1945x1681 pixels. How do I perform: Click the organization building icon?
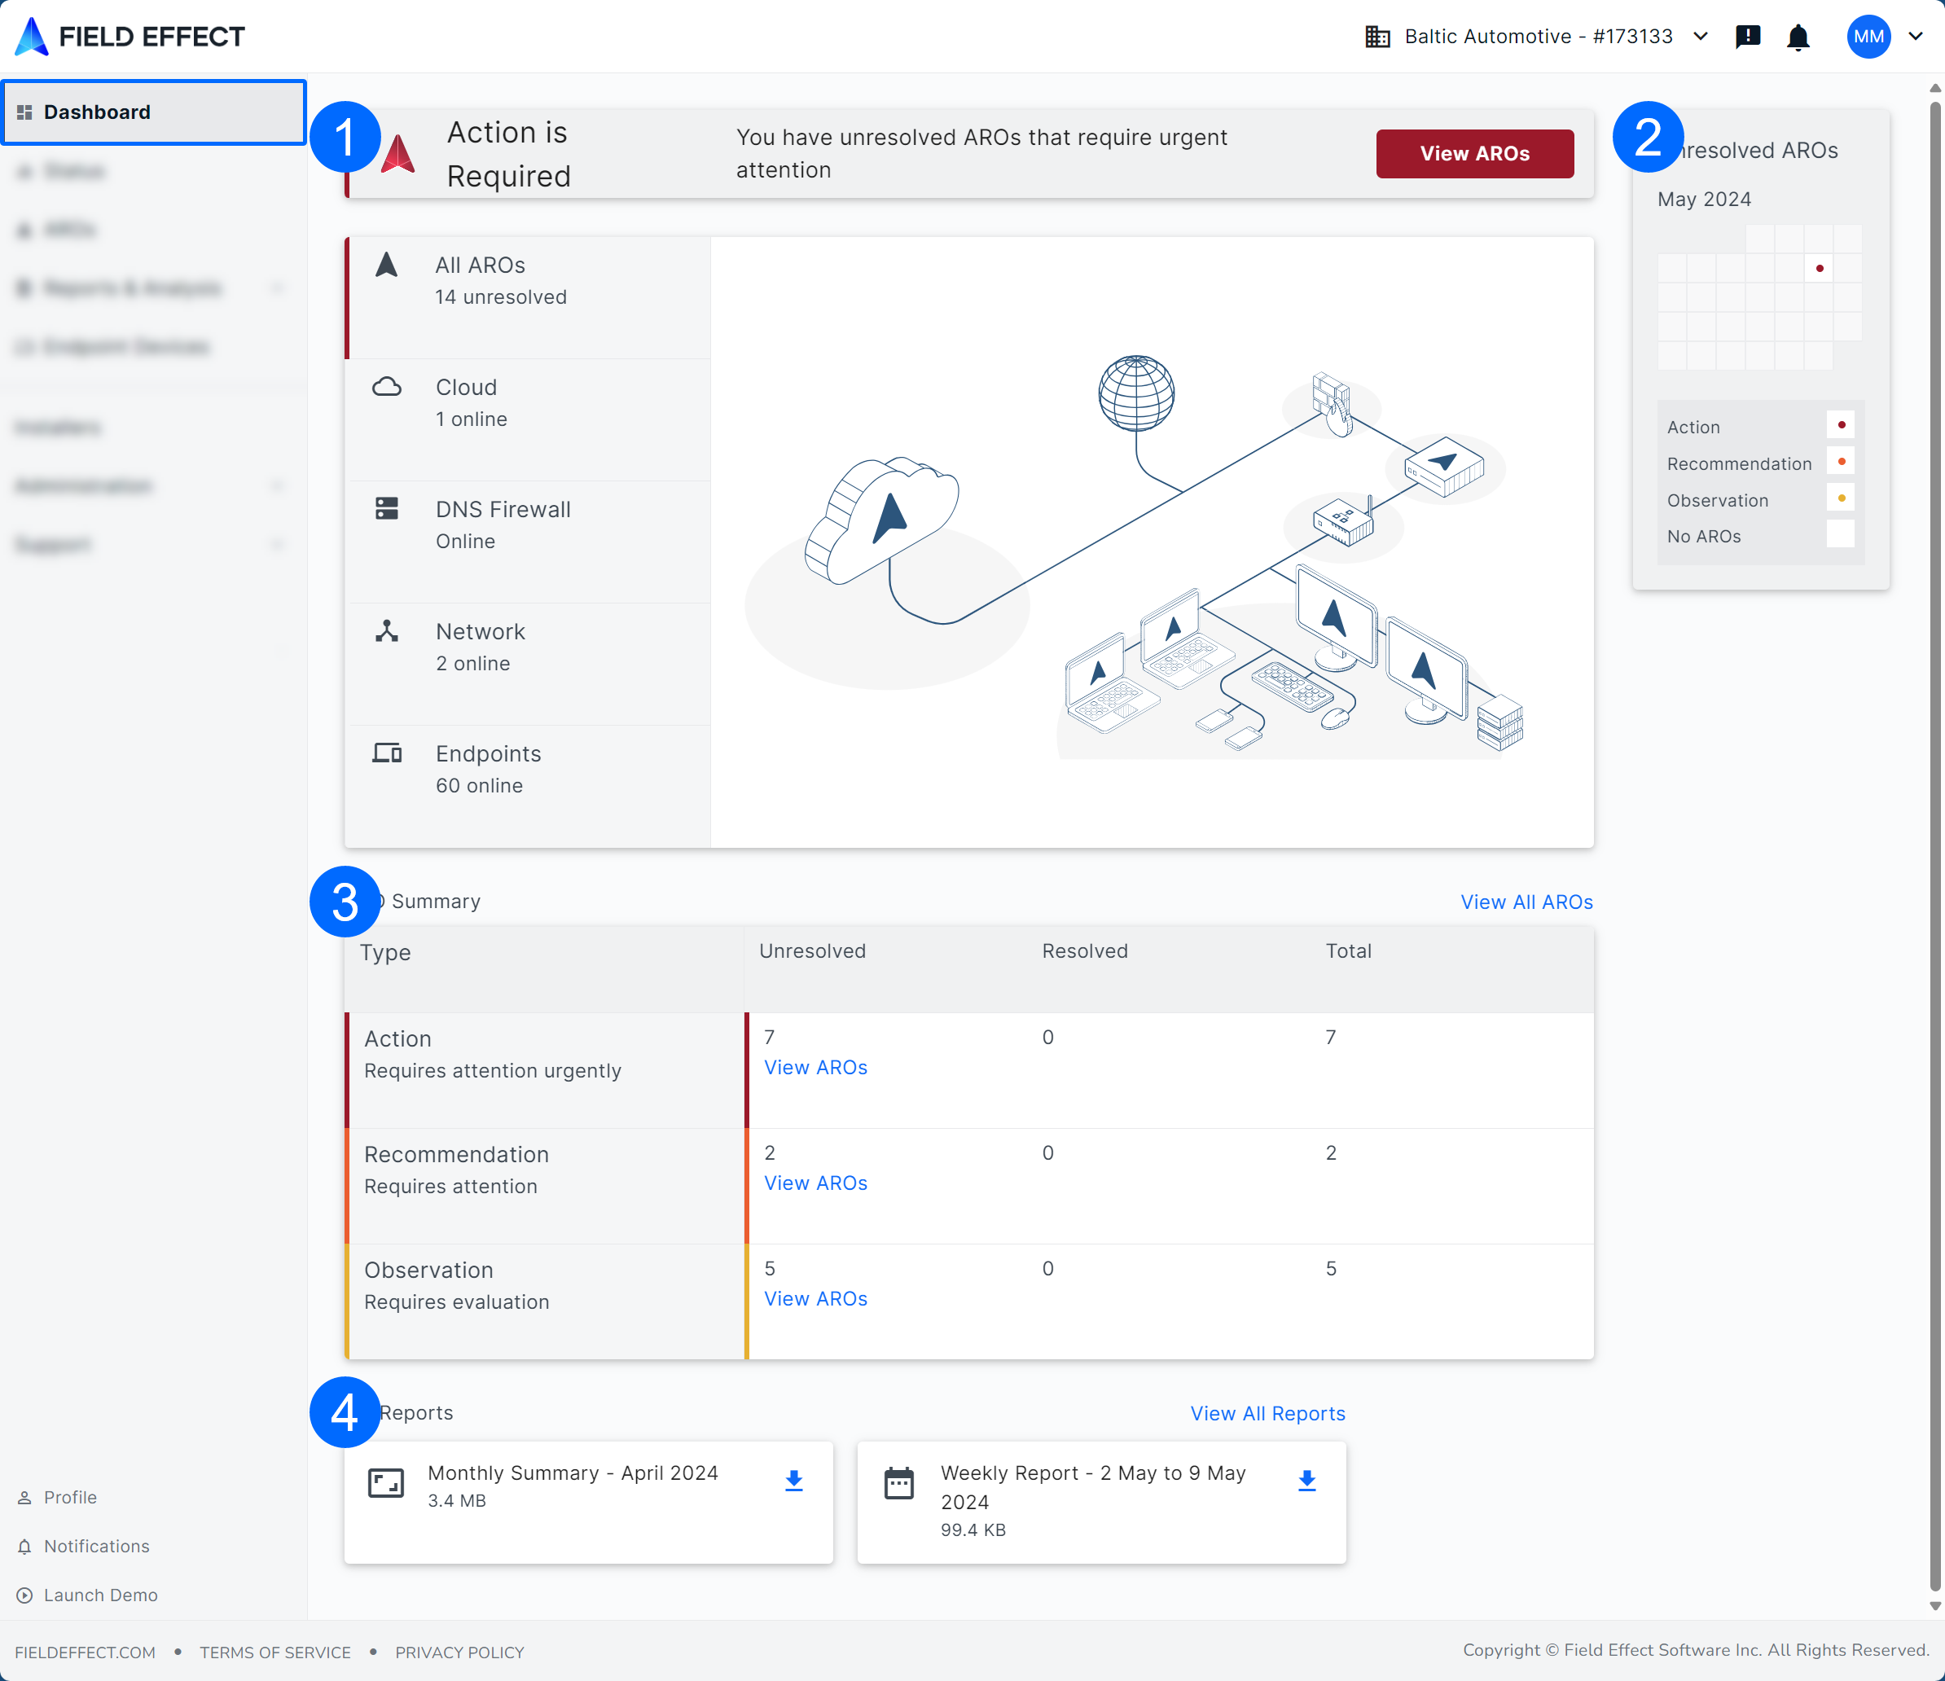click(1377, 37)
